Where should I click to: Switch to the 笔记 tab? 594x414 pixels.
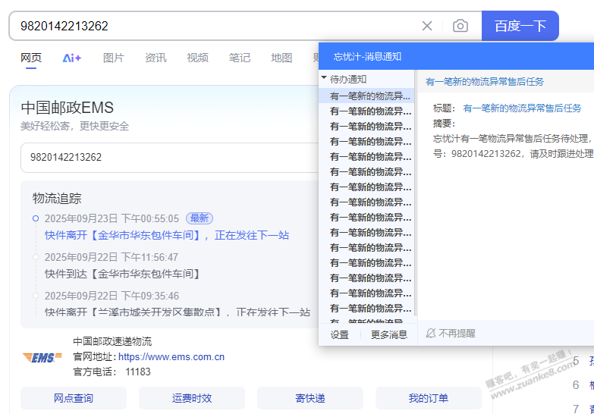(x=240, y=58)
